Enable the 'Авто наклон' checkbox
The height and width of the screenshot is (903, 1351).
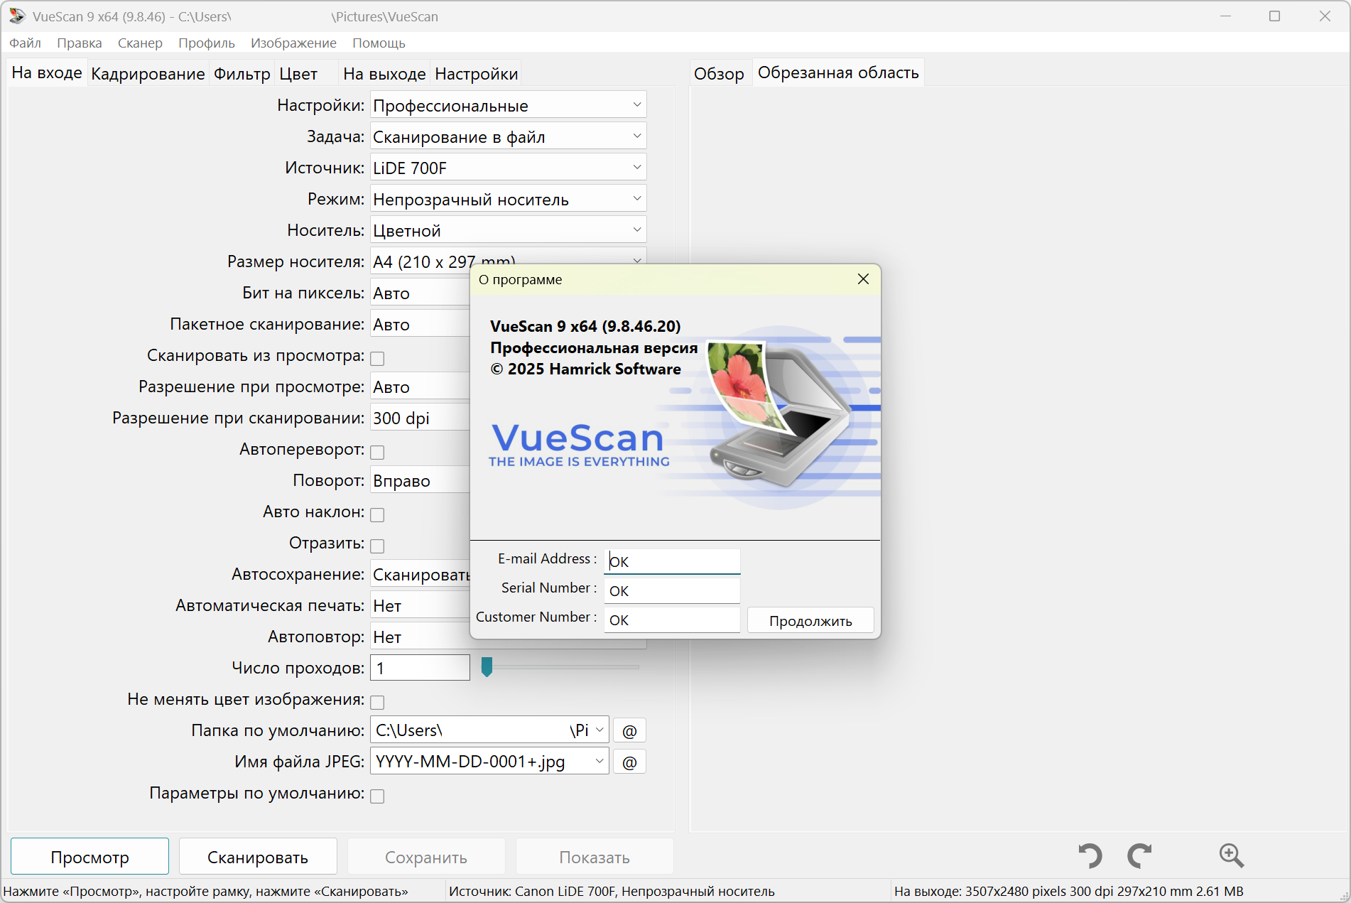(378, 514)
